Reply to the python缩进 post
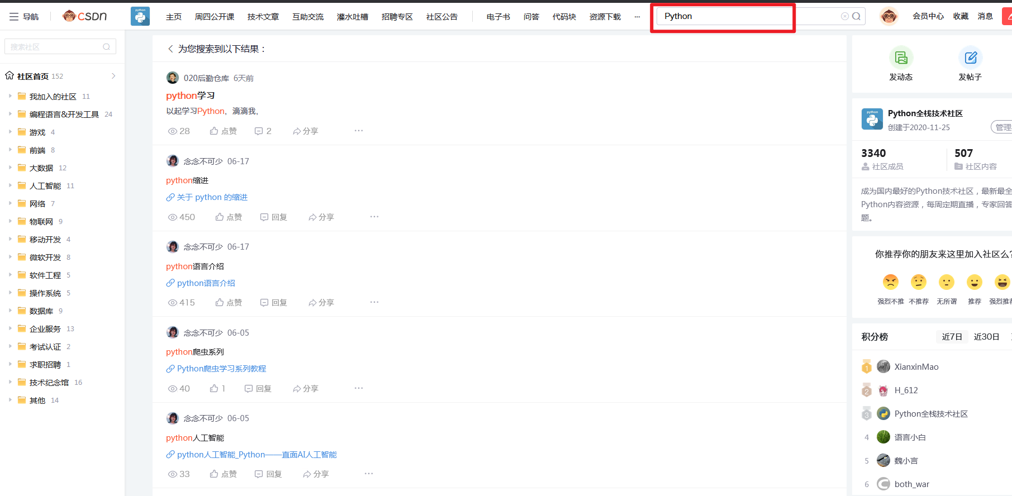1012x496 pixels. pos(273,217)
